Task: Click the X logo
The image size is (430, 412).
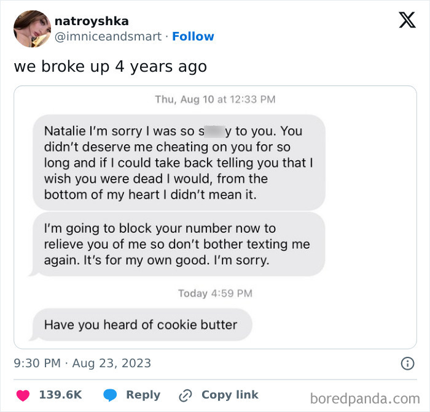Action: click(x=407, y=20)
